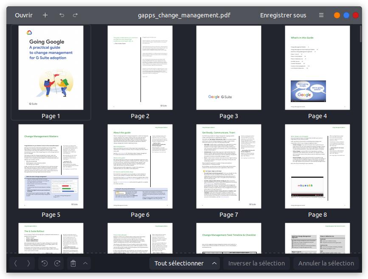Click the Page 6 label

coord(140,215)
